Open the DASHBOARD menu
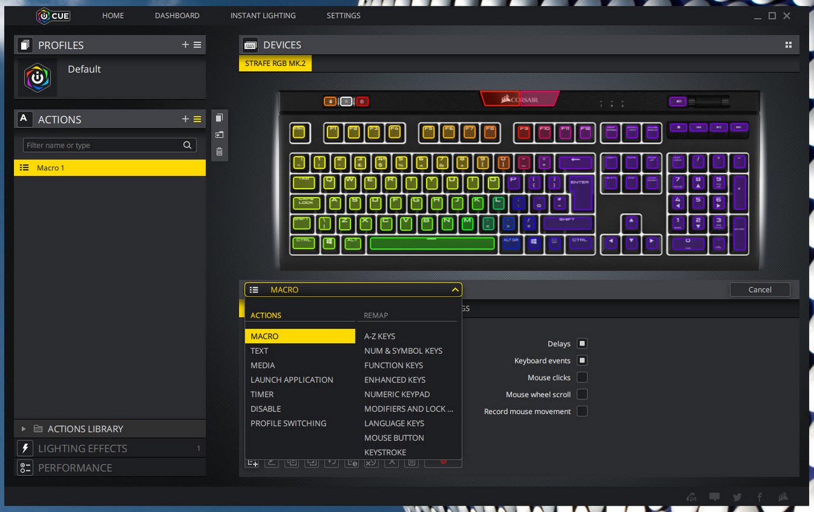This screenshot has height=512, width=814. (177, 16)
